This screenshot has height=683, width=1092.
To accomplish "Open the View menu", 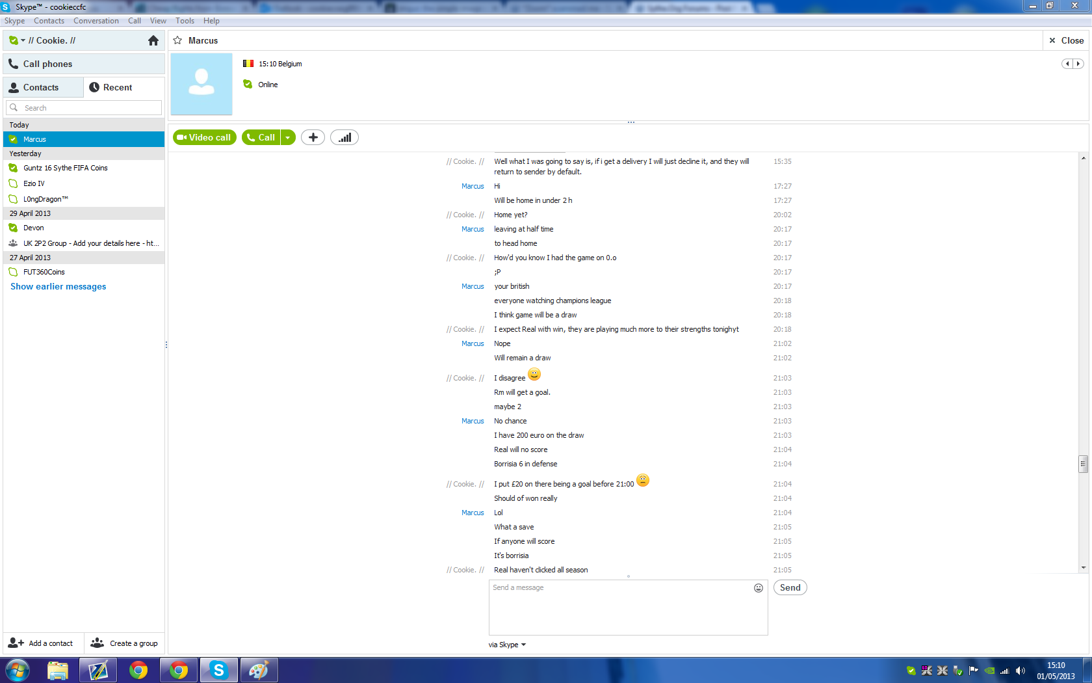I will point(158,21).
